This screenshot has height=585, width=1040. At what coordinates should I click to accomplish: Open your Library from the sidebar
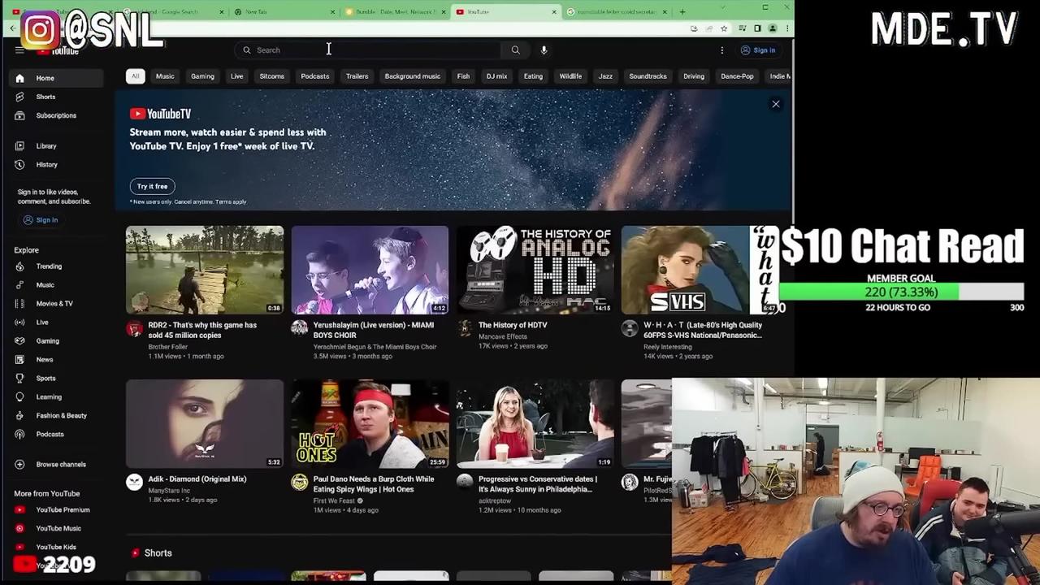[46, 145]
